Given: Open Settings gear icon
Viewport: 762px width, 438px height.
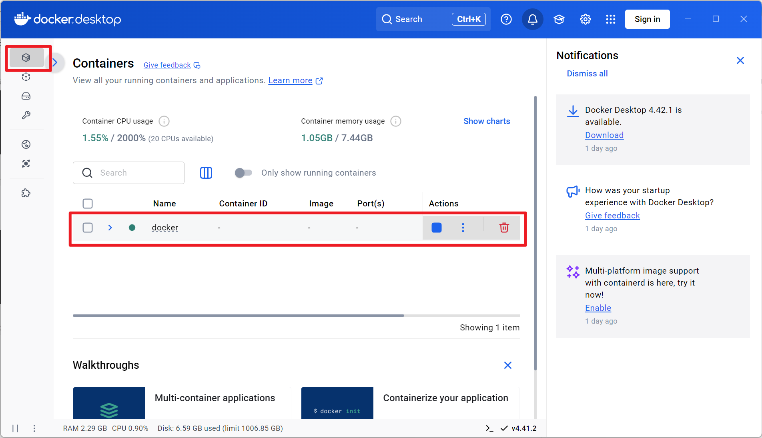Looking at the screenshot, I should coord(586,19).
